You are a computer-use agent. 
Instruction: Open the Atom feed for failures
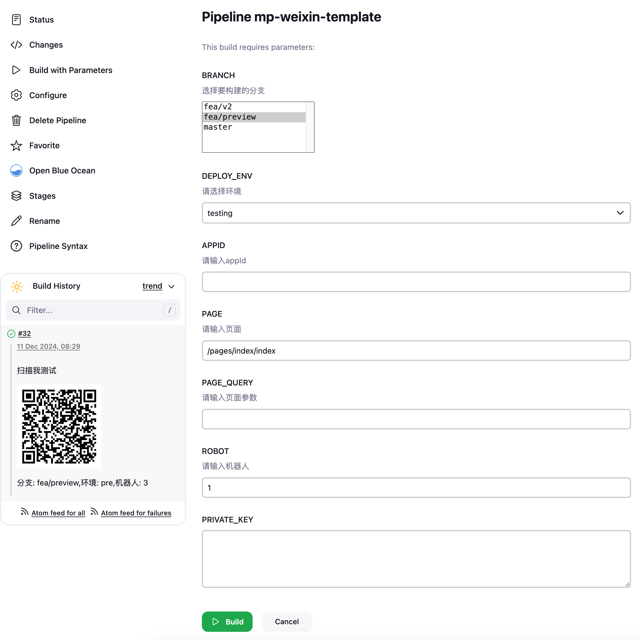point(136,513)
